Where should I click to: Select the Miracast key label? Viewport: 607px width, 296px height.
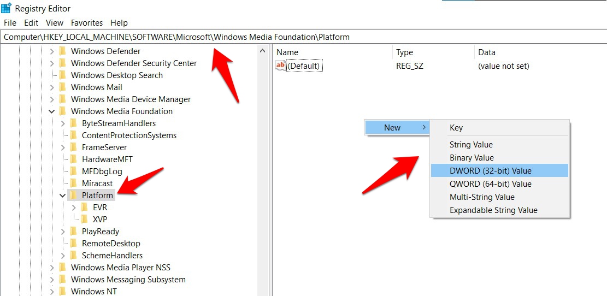[x=97, y=183]
